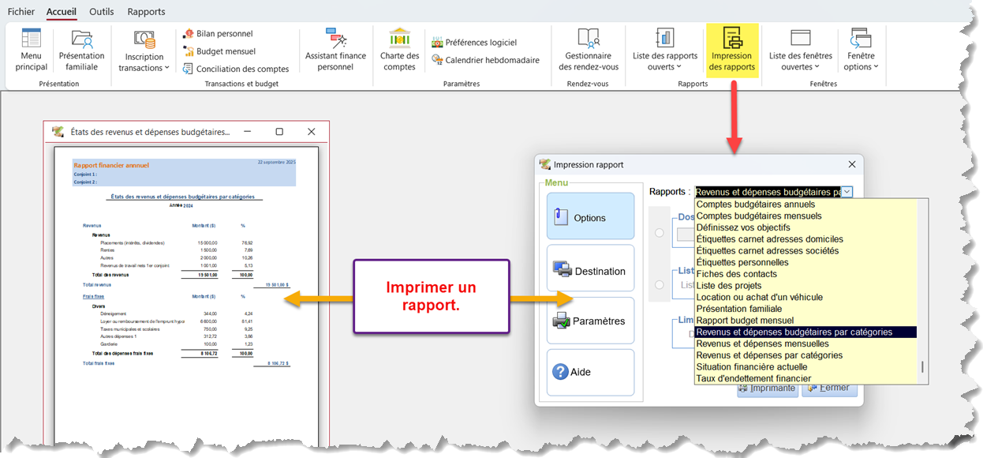Click the Présentation familiale ribbon icon
This screenshot has height=458, width=983.
coord(81,50)
